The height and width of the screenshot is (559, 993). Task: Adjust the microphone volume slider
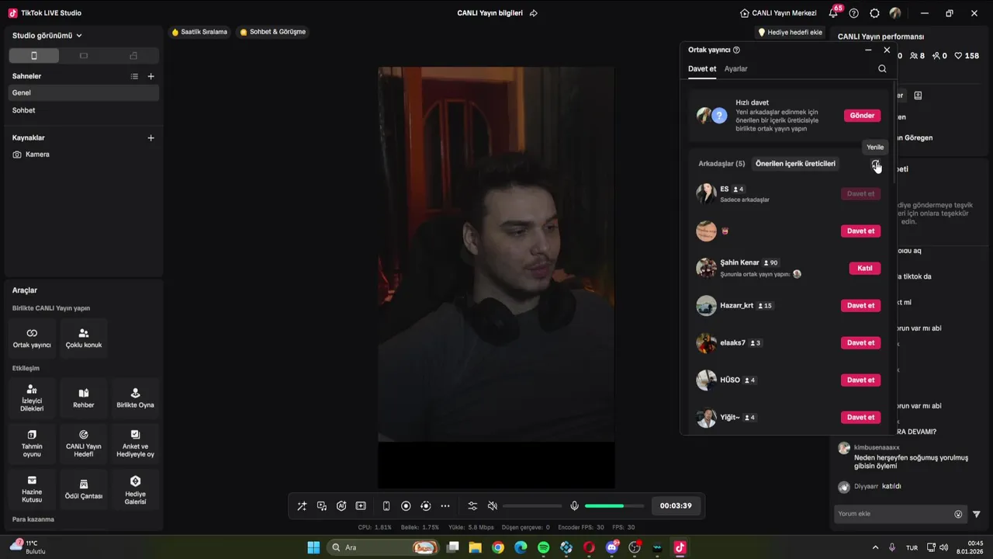tap(614, 506)
